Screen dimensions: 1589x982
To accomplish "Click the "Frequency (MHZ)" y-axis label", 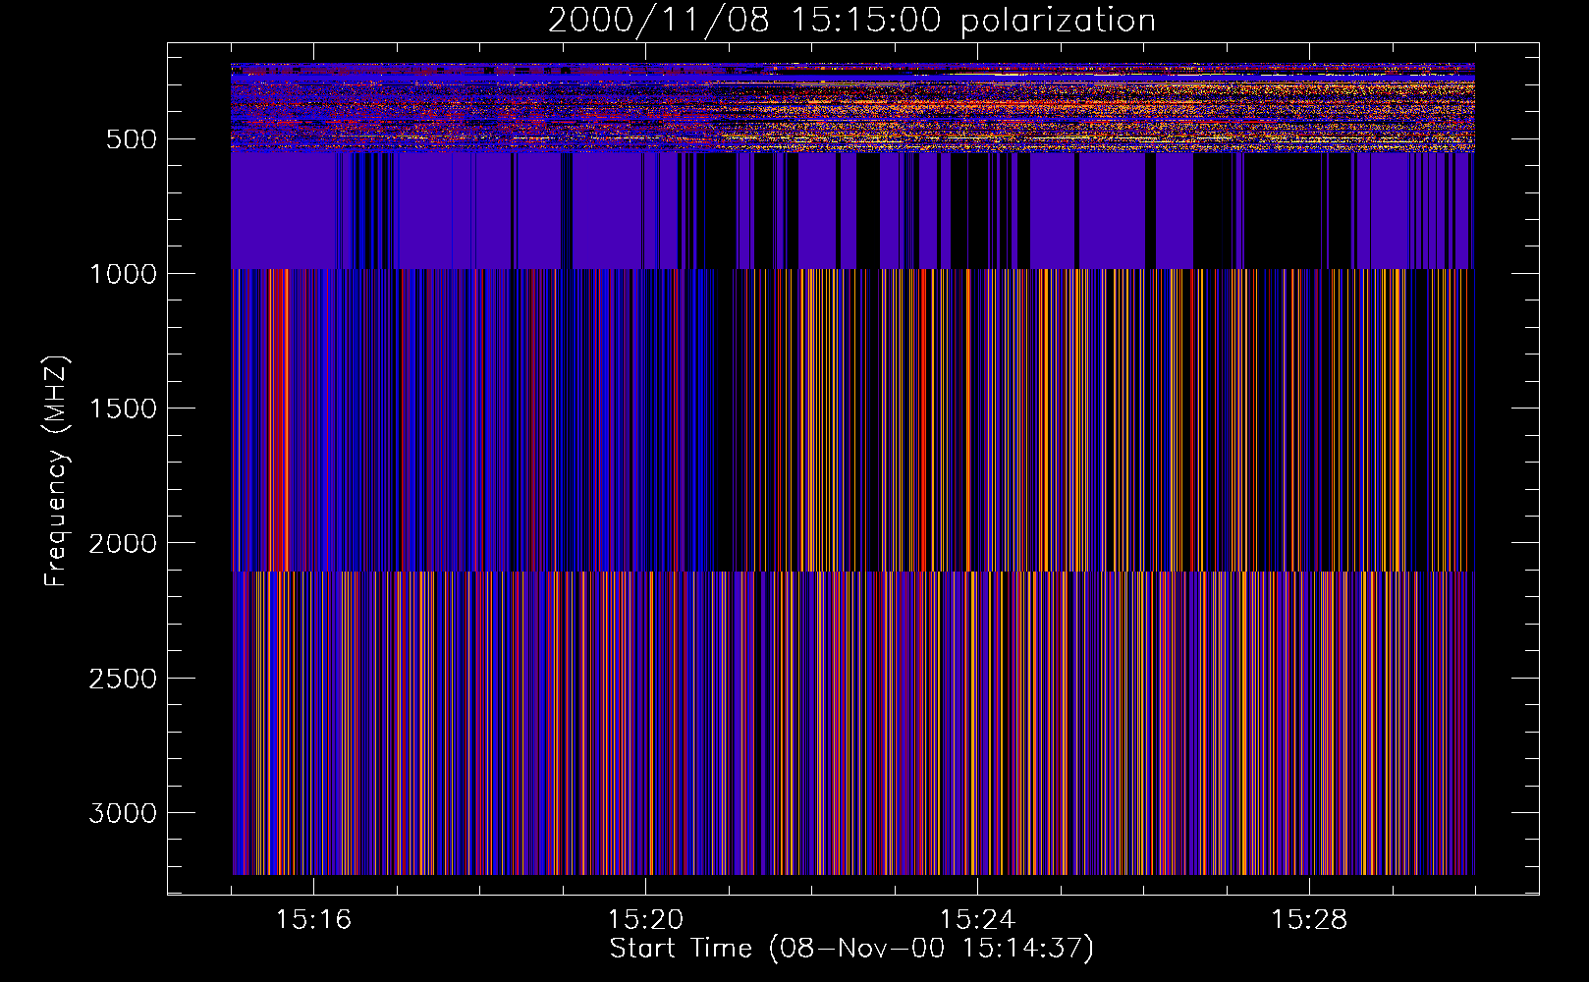I will tap(56, 471).
